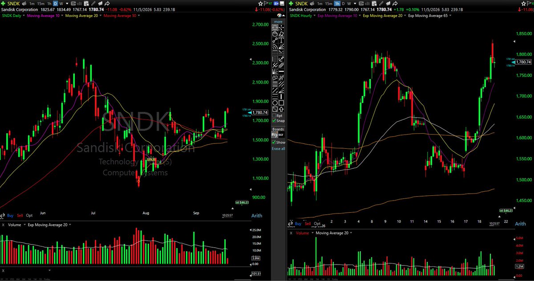The width and height of the screenshot is (534, 281).
Task: Select the scr drawing board tab
Action: click(281, 134)
